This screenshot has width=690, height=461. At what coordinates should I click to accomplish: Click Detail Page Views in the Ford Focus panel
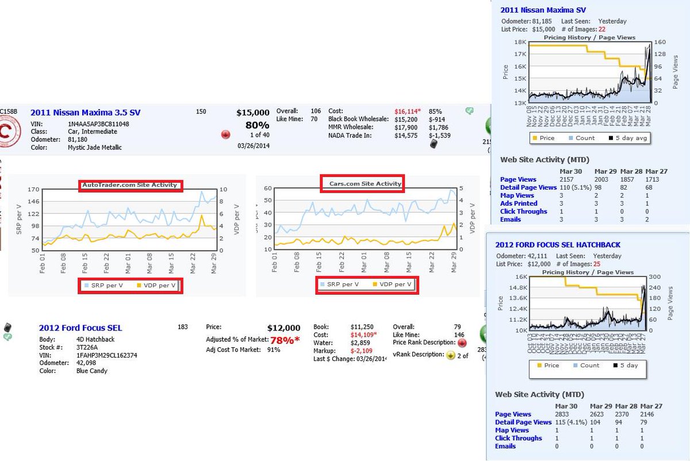523,422
